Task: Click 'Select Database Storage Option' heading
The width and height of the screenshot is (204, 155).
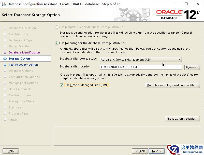Action: point(31,15)
